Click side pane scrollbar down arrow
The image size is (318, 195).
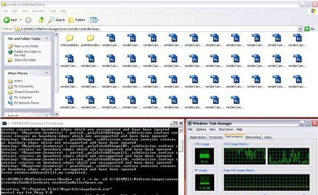[57, 114]
